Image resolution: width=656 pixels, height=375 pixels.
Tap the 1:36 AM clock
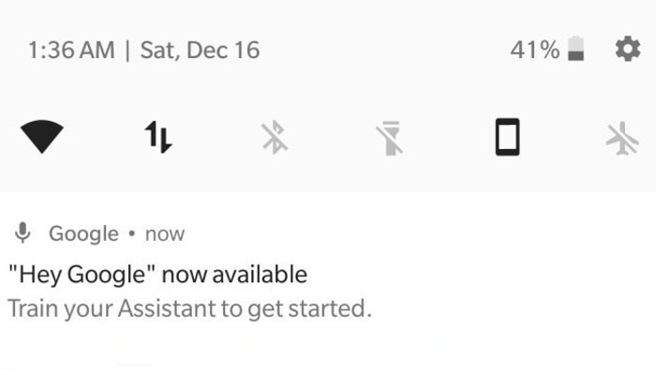click(x=70, y=51)
